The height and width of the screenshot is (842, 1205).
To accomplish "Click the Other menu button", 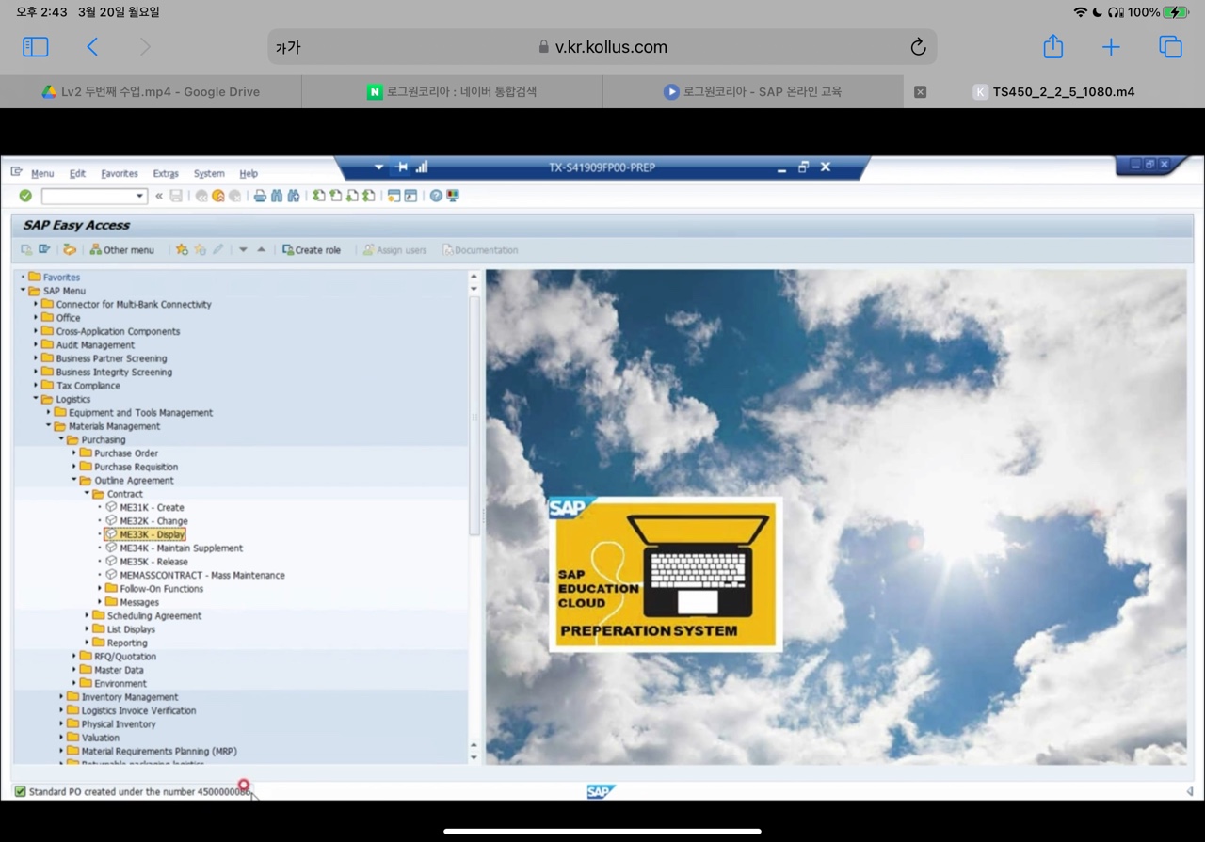I will pyautogui.click(x=121, y=249).
